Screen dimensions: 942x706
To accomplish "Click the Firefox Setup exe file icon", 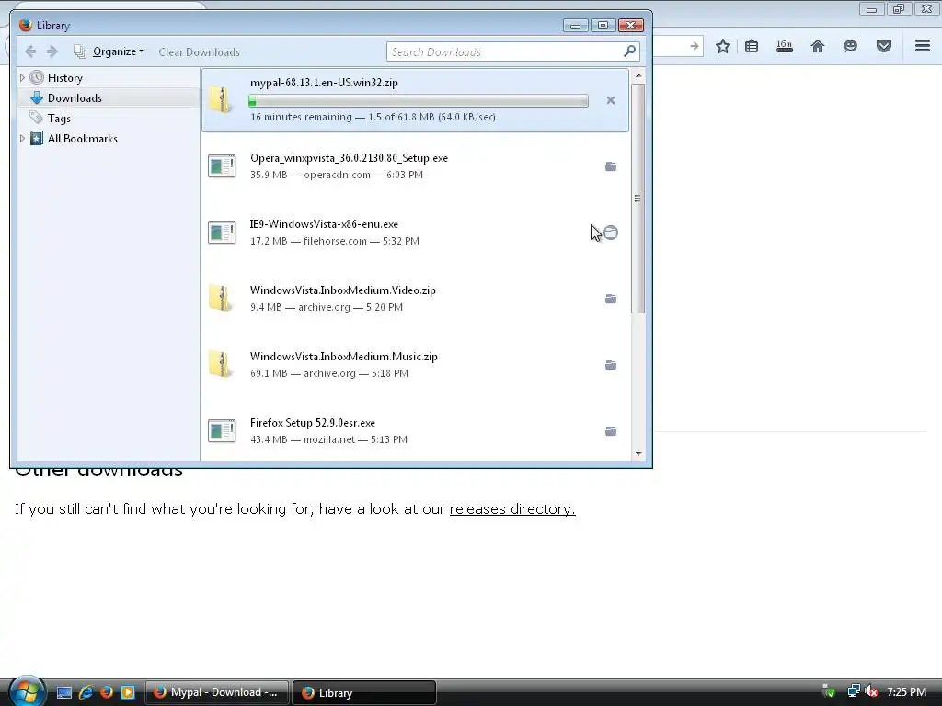I will [x=222, y=430].
